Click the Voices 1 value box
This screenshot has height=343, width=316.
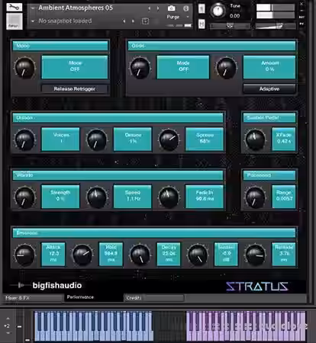pyautogui.click(x=60, y=139)
